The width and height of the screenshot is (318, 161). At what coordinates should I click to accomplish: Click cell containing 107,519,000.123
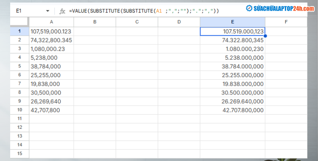point(51,31)
